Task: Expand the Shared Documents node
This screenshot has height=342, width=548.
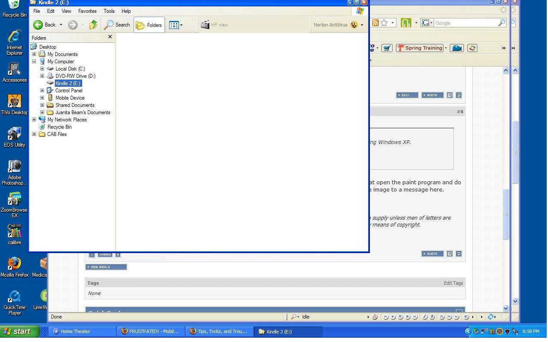Action: coord(42,105)
